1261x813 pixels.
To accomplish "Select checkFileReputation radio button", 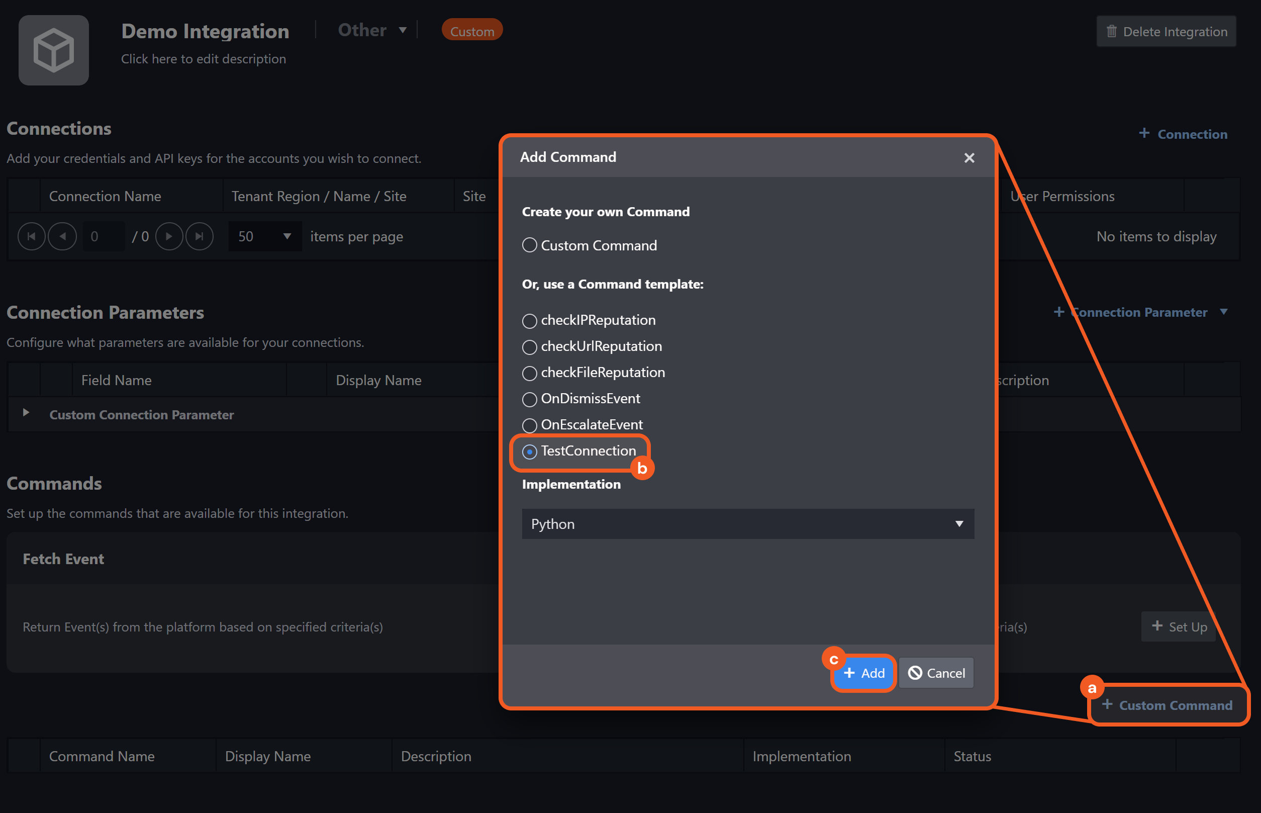I will [529, 373].
